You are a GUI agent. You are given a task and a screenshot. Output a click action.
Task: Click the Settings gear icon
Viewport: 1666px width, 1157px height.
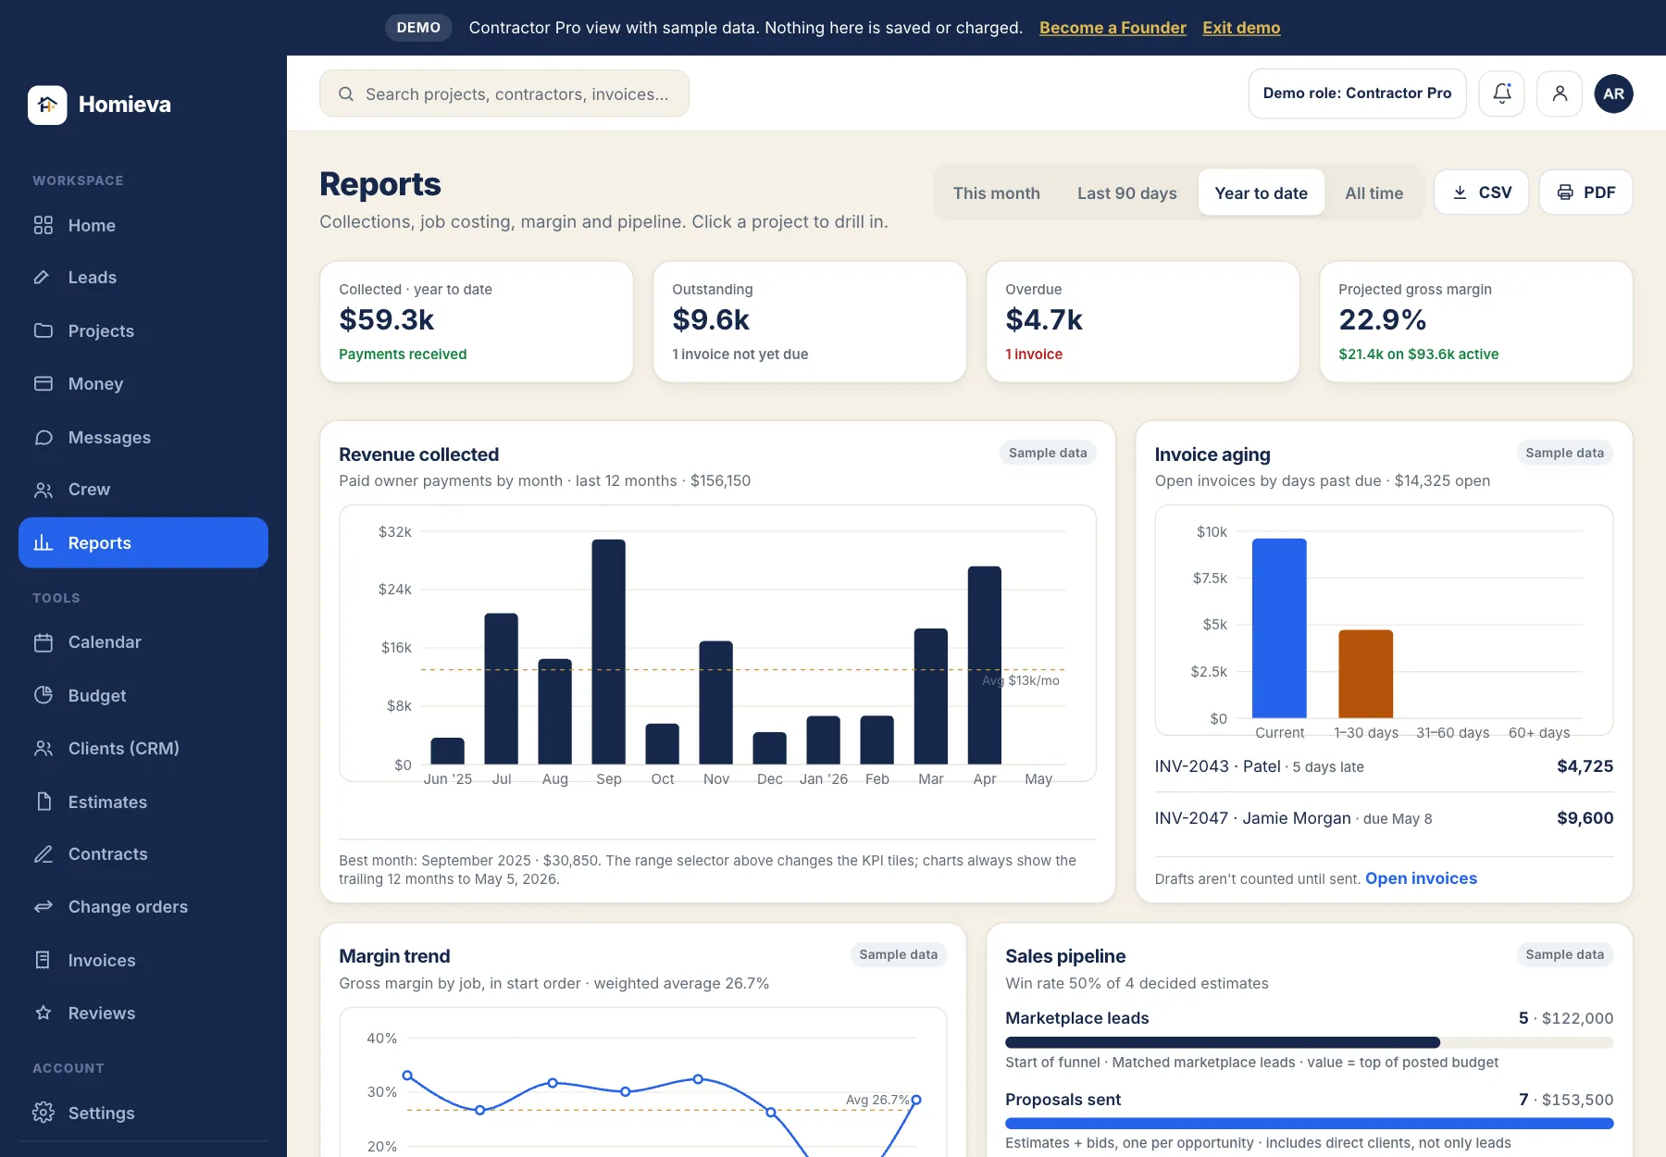[x=44, y=1113]
